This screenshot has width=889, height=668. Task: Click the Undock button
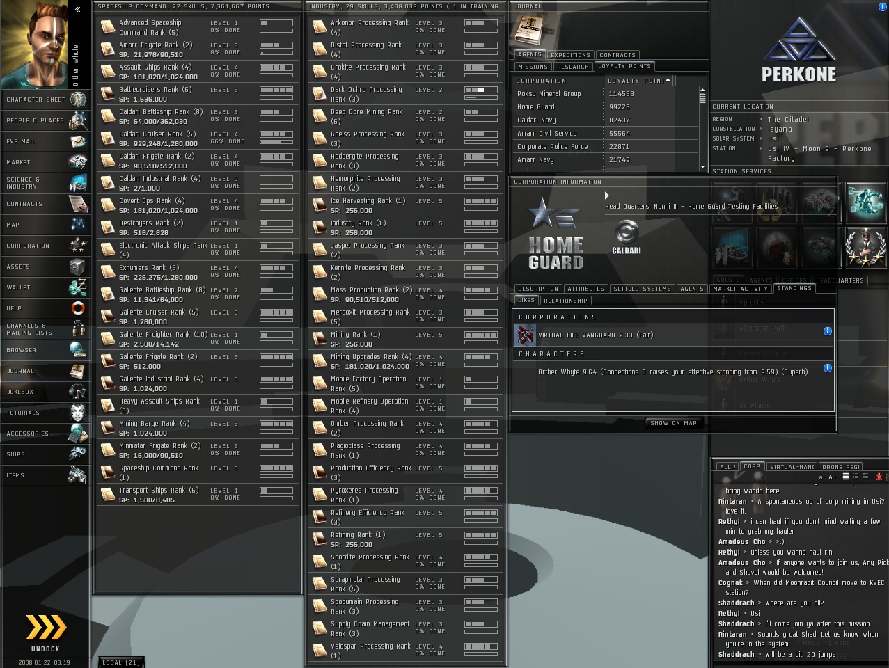click(45, 632)
